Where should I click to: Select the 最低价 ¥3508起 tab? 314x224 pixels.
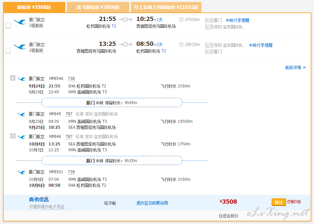pyautogui.click(x=34, y=8)
